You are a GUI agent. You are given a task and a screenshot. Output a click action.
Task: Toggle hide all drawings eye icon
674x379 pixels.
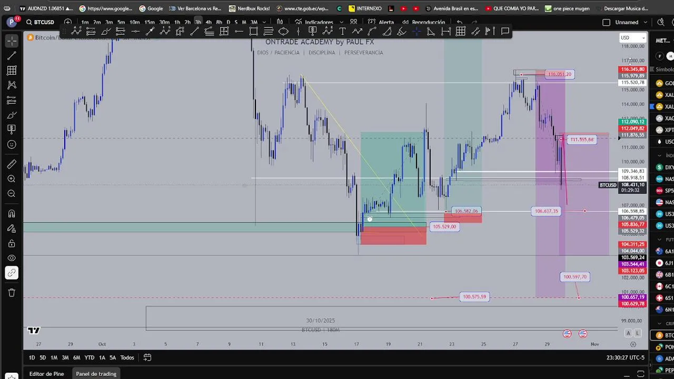12,258
